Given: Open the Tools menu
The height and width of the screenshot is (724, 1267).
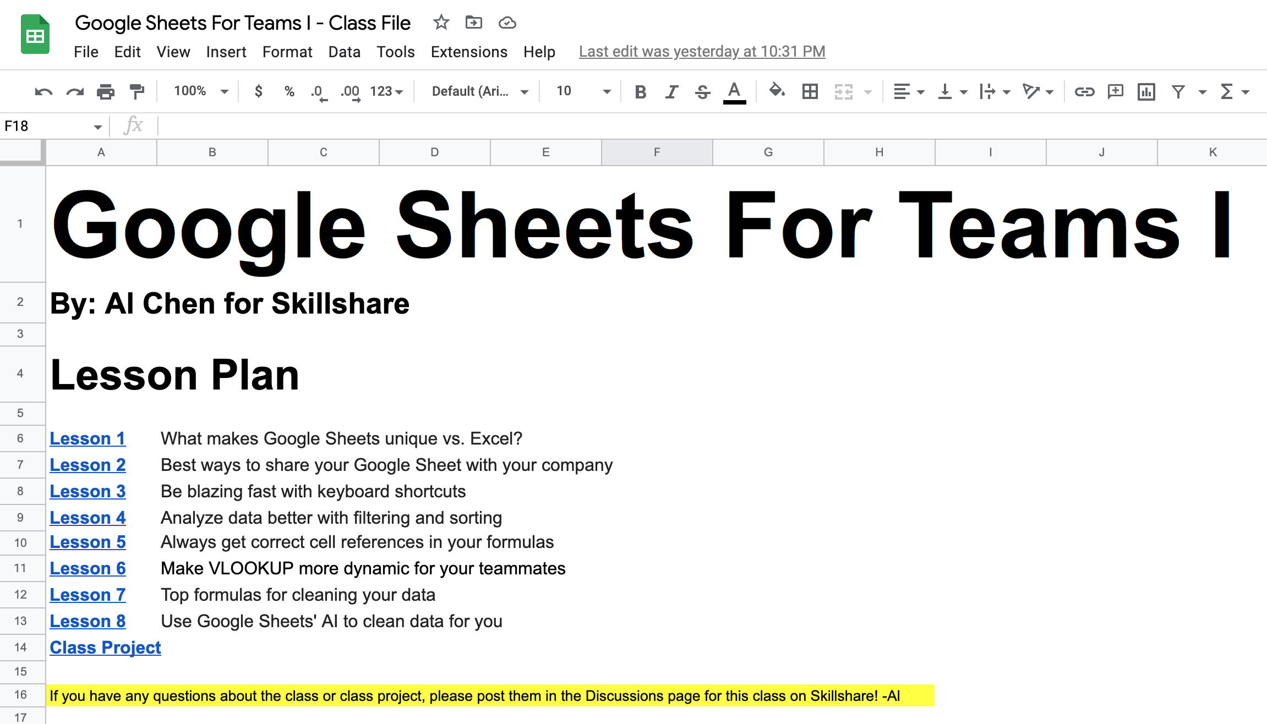Looking at the screenshot, I should click(x=395, y=52).
